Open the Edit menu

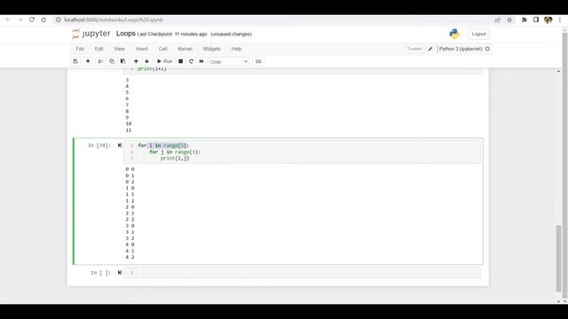tap(99, 49)
